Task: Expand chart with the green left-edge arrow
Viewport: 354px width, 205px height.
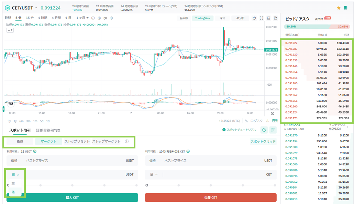Action: point(3,109)
